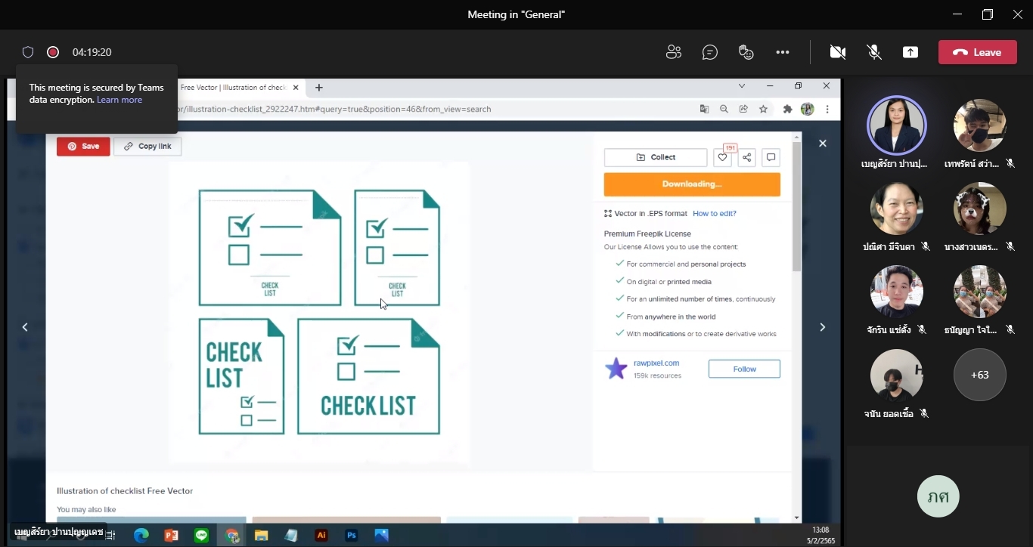Click 'For commercial and personal projects' line
Screen dimensions: 1033x547
click(686, 264)
